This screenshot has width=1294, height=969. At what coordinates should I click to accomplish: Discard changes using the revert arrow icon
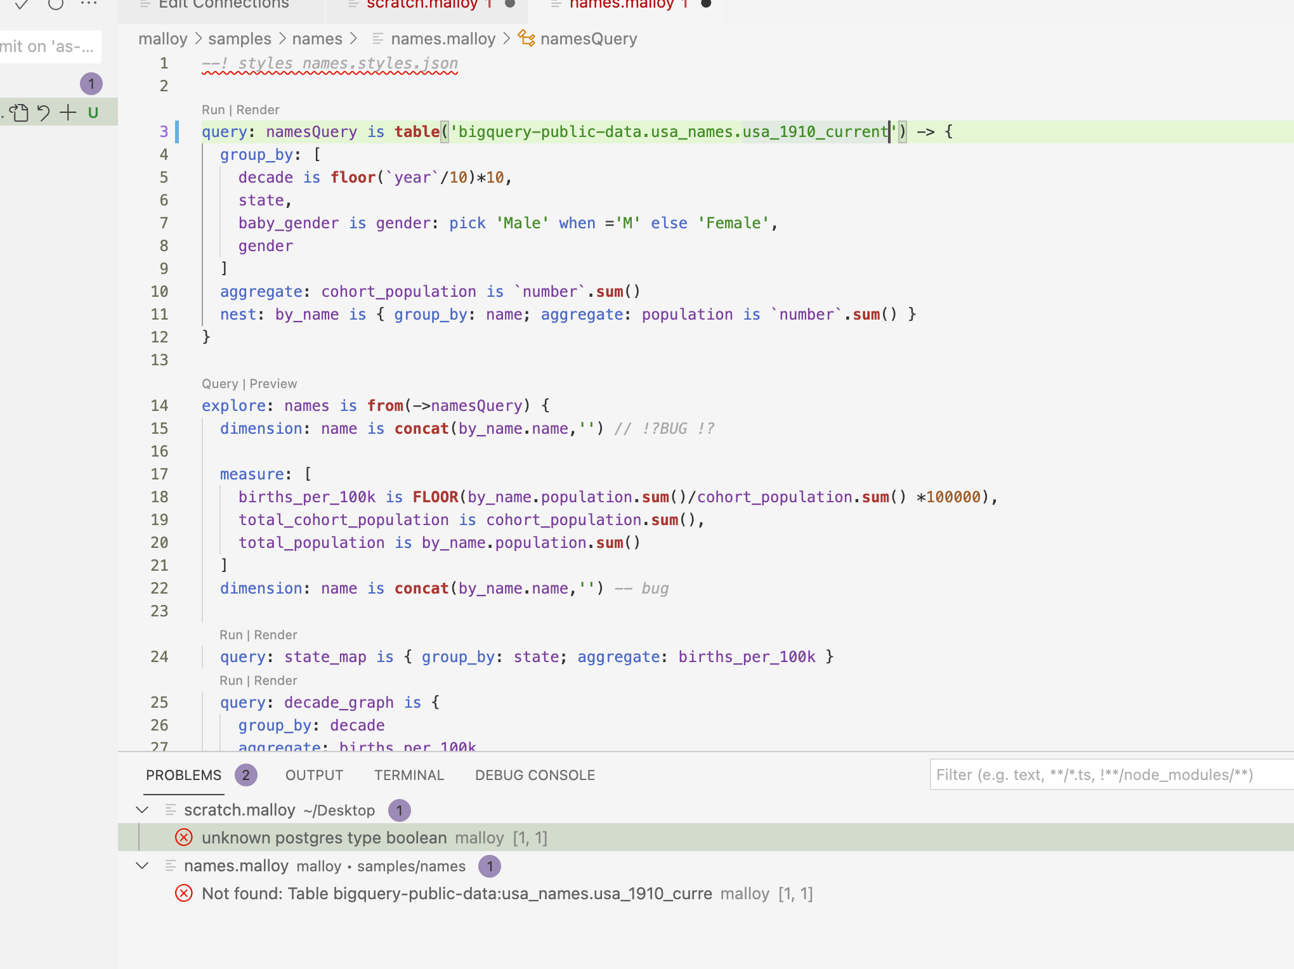point(42,112)
